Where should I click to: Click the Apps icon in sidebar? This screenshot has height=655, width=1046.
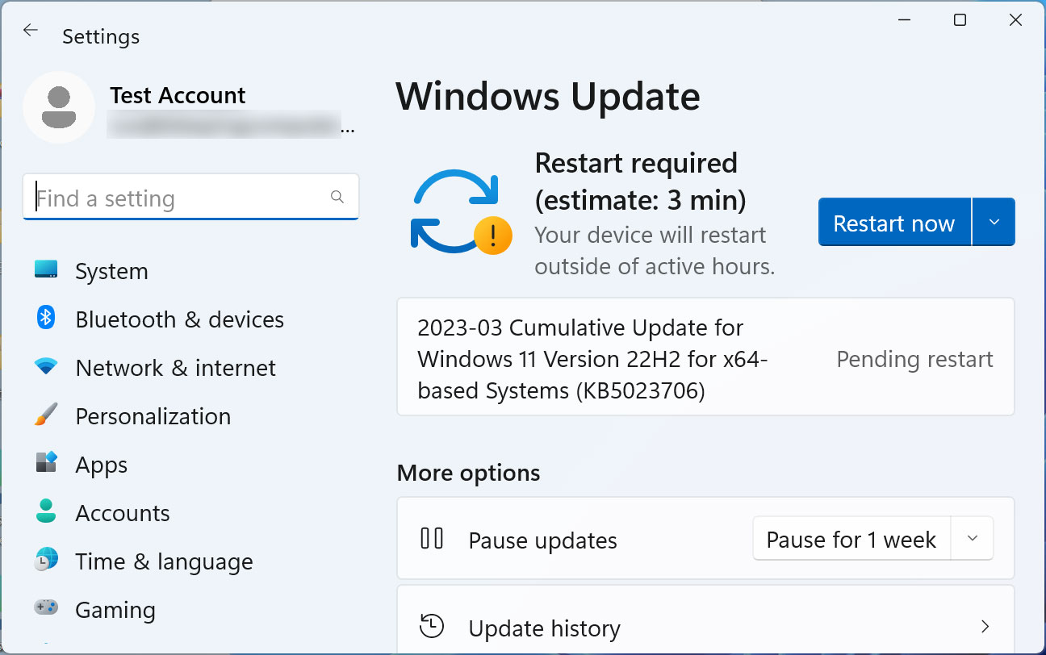tap(46, 463)
